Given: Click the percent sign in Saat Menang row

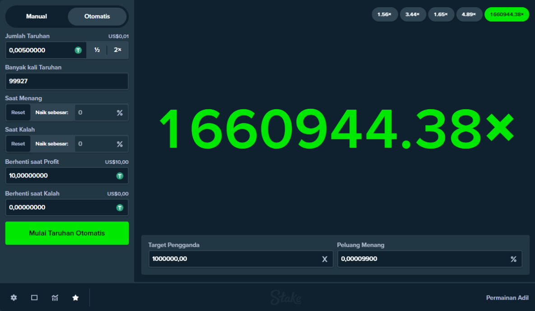Looking at the screenshot, I should click(x=120, y=113).
